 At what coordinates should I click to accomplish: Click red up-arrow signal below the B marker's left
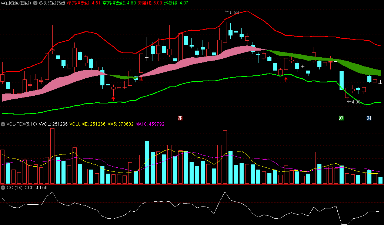113,98
